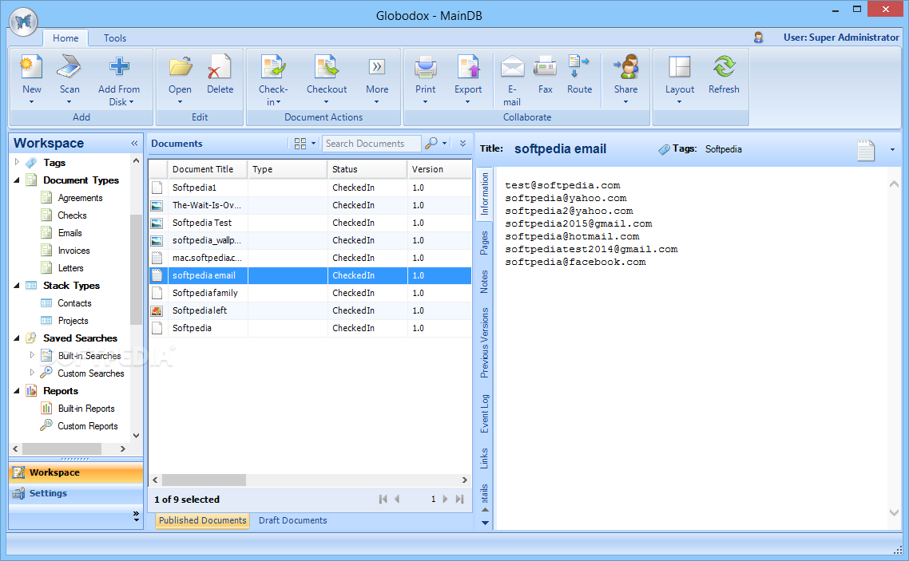Click the Scan icon
Screen dimensions: 909x561
(x=69, y=67)
